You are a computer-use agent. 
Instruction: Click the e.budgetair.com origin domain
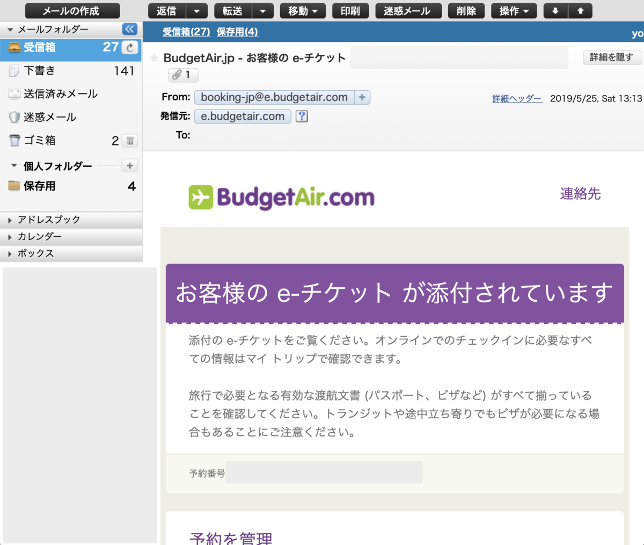click(x=243, y=117)
